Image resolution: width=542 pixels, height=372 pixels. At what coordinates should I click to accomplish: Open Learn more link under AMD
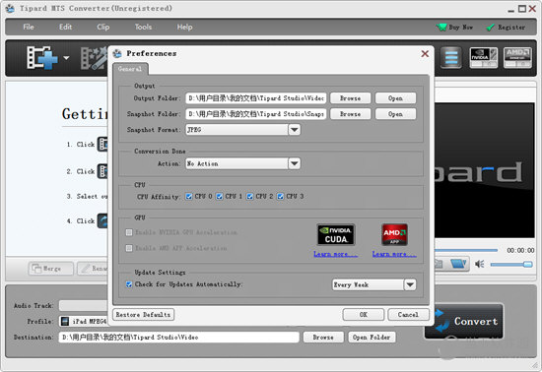pyautogui.click(x=394, y=254)
